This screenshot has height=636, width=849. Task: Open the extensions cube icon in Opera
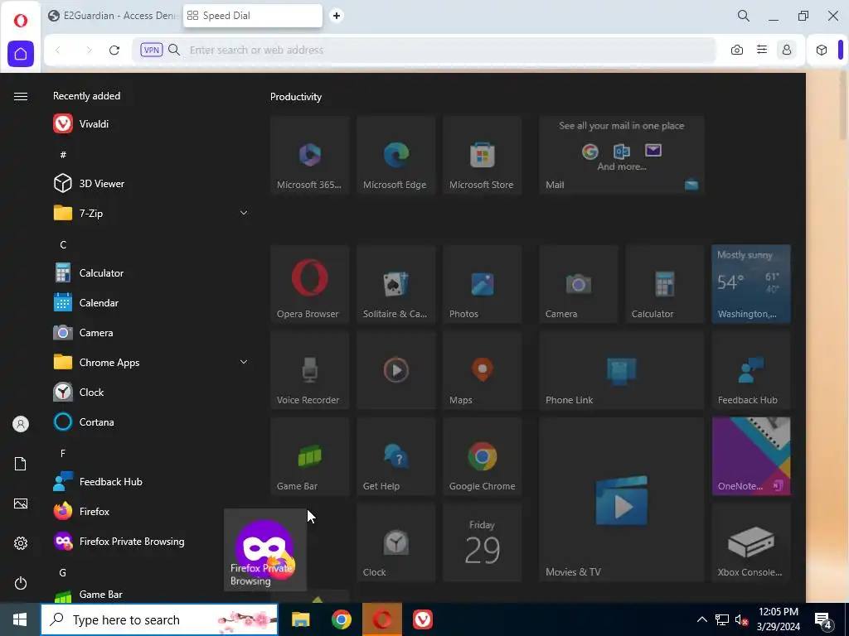[x=822, y=51]
